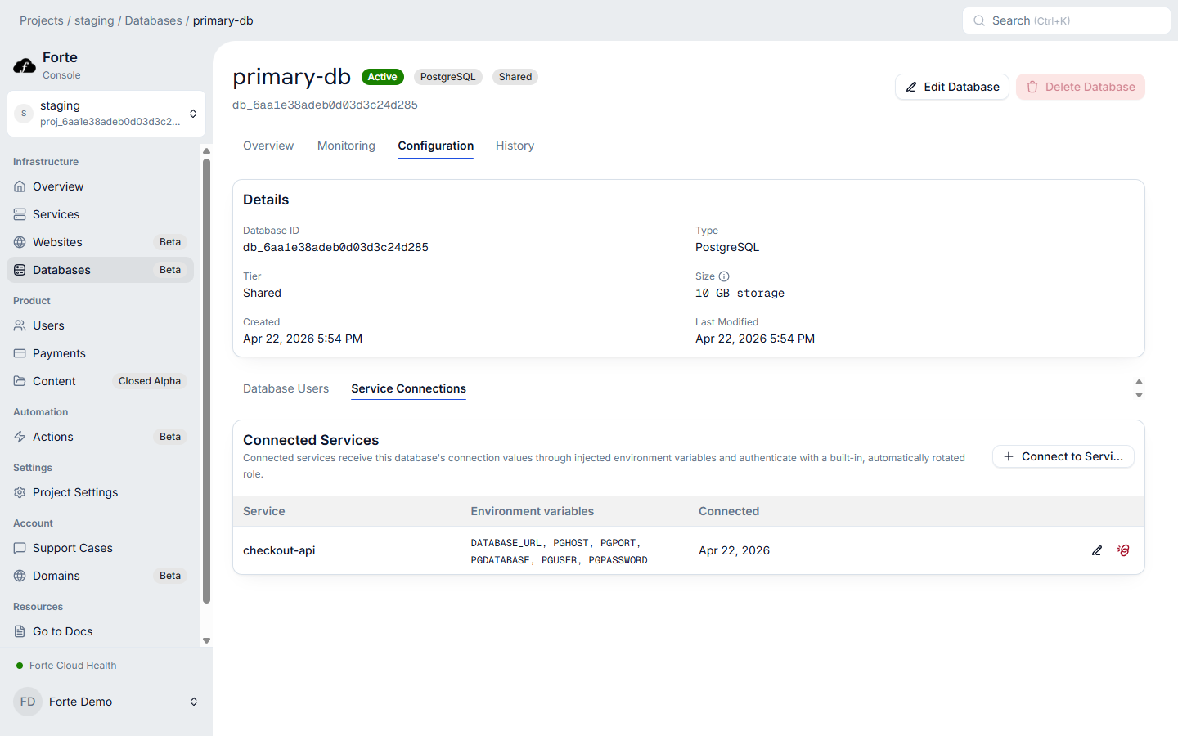Viewport: 1178px width, 736px height.
Task: Open the History tab
Action: click(515, 146)
